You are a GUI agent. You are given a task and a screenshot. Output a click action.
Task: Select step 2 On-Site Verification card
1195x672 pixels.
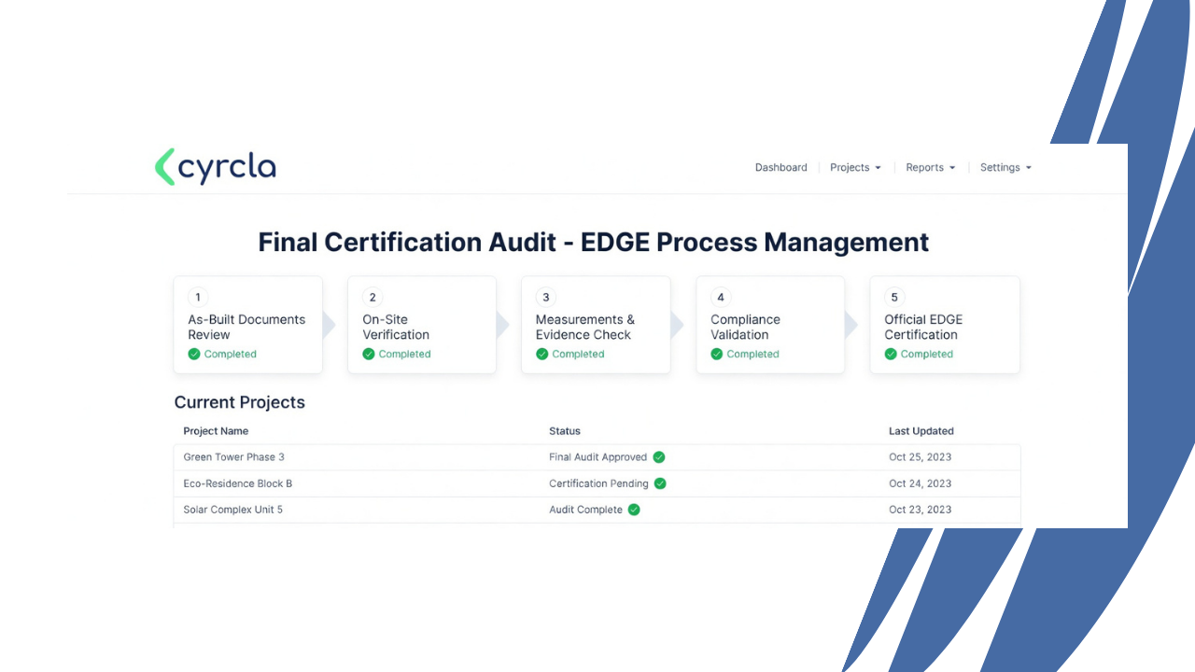(422, 324)
